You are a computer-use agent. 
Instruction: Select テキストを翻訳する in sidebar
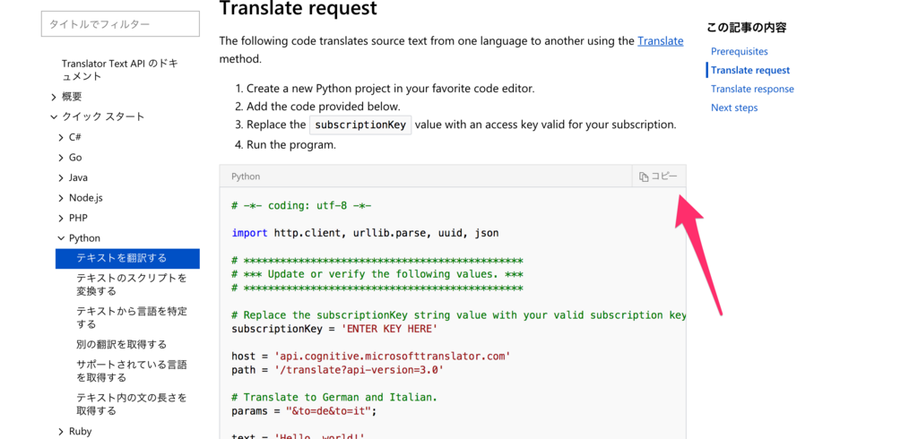pyautogui.click(x=127, y=258)
